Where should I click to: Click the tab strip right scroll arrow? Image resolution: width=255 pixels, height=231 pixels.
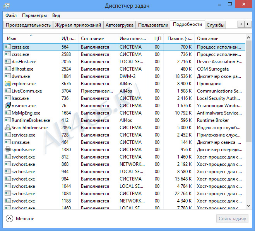coord(248,24)
